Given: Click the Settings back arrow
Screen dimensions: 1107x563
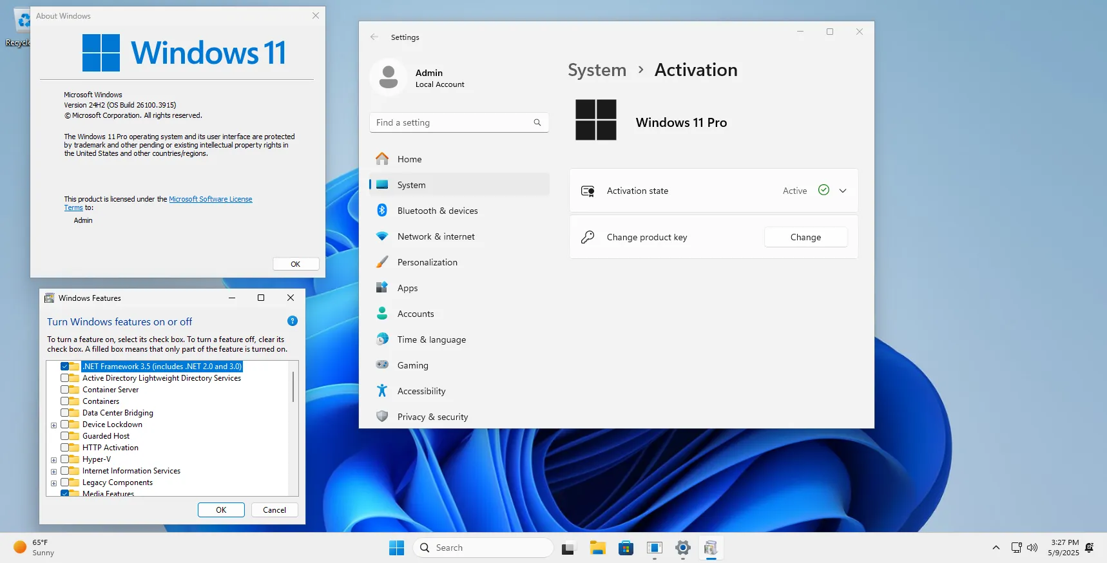Looking at the screenshot, I should (374, 37).
